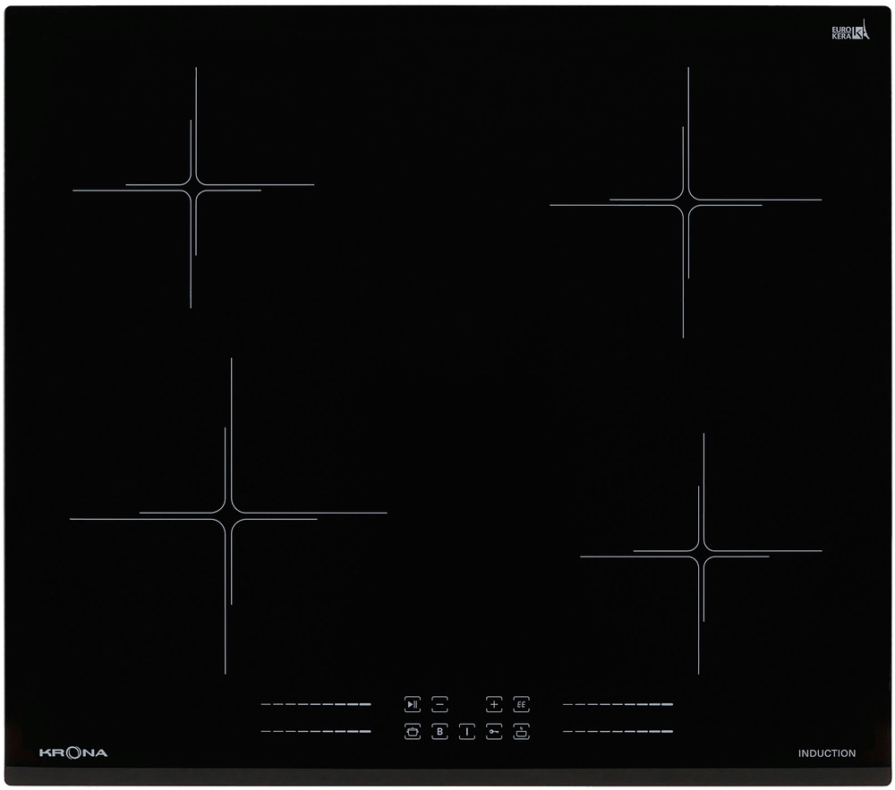Click the top-right cooking zone cross
Image resolution: width=895 pixels, height=790 pixels.
click(x=686, y=202)
